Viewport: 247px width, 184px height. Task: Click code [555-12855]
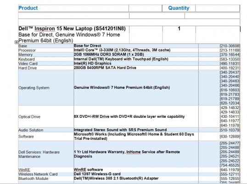tap(230, 178)
